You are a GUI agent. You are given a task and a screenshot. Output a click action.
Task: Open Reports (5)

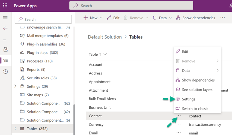point(33,69)
